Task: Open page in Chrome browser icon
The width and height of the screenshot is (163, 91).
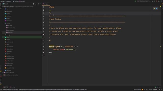Action: click(x=154, y=9)
